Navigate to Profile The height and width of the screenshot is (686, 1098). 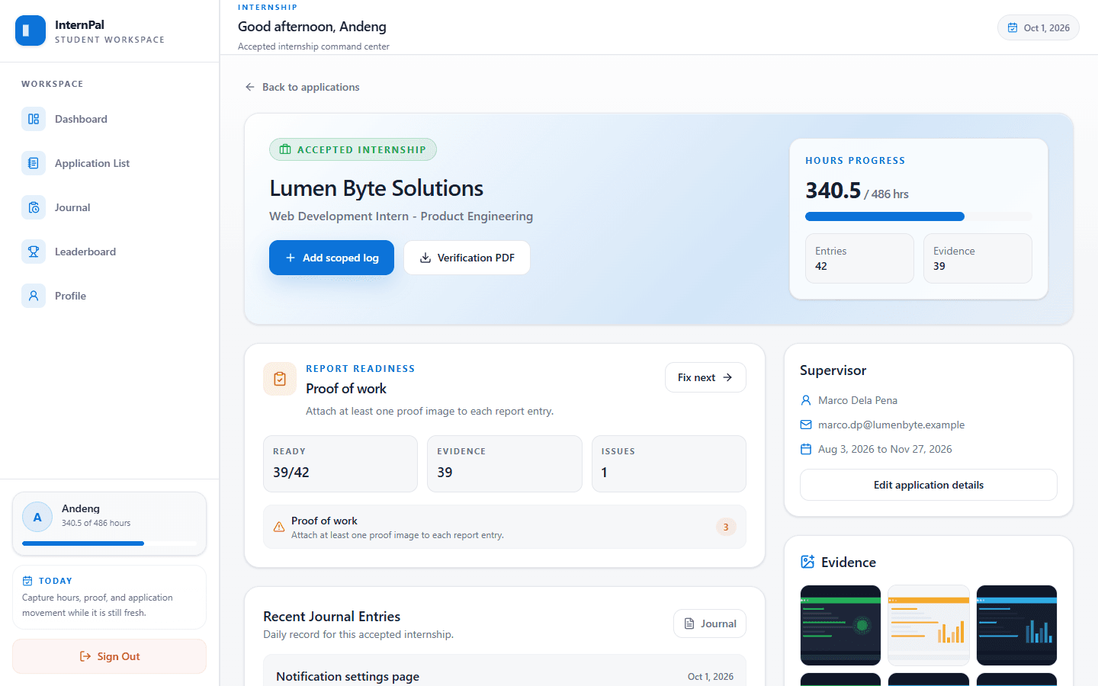point(110,296)
